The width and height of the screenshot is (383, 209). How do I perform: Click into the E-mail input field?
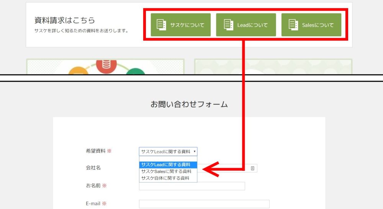204,204
